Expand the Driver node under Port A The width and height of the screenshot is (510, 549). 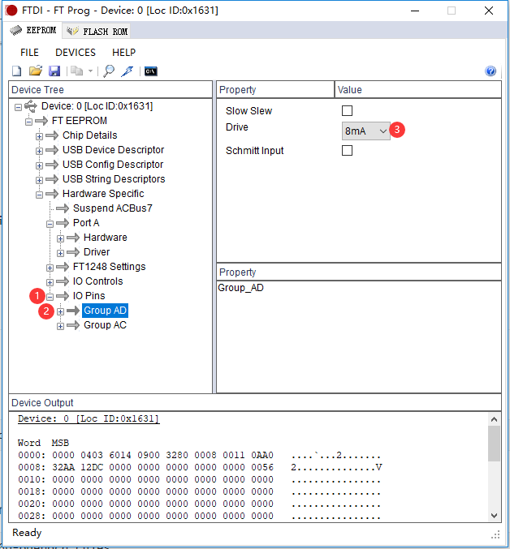(x=60, y=253)
